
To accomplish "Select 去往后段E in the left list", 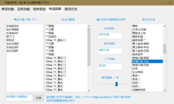I will pos(25,47).
